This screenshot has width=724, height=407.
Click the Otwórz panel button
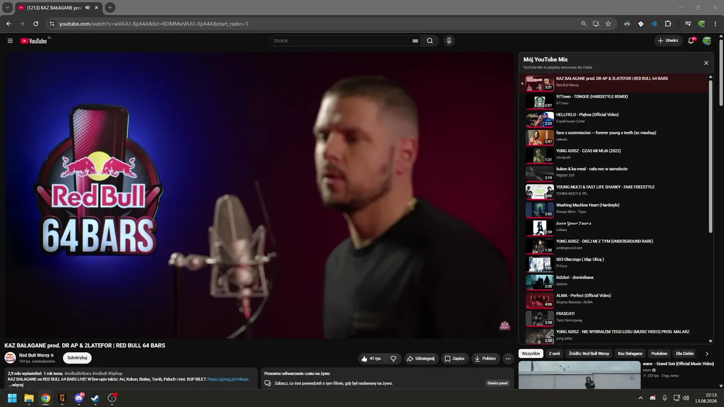[x=498, y=383]
